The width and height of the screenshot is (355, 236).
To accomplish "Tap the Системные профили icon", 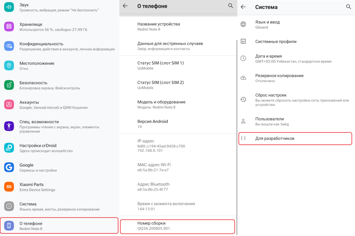I will point(243,41).
